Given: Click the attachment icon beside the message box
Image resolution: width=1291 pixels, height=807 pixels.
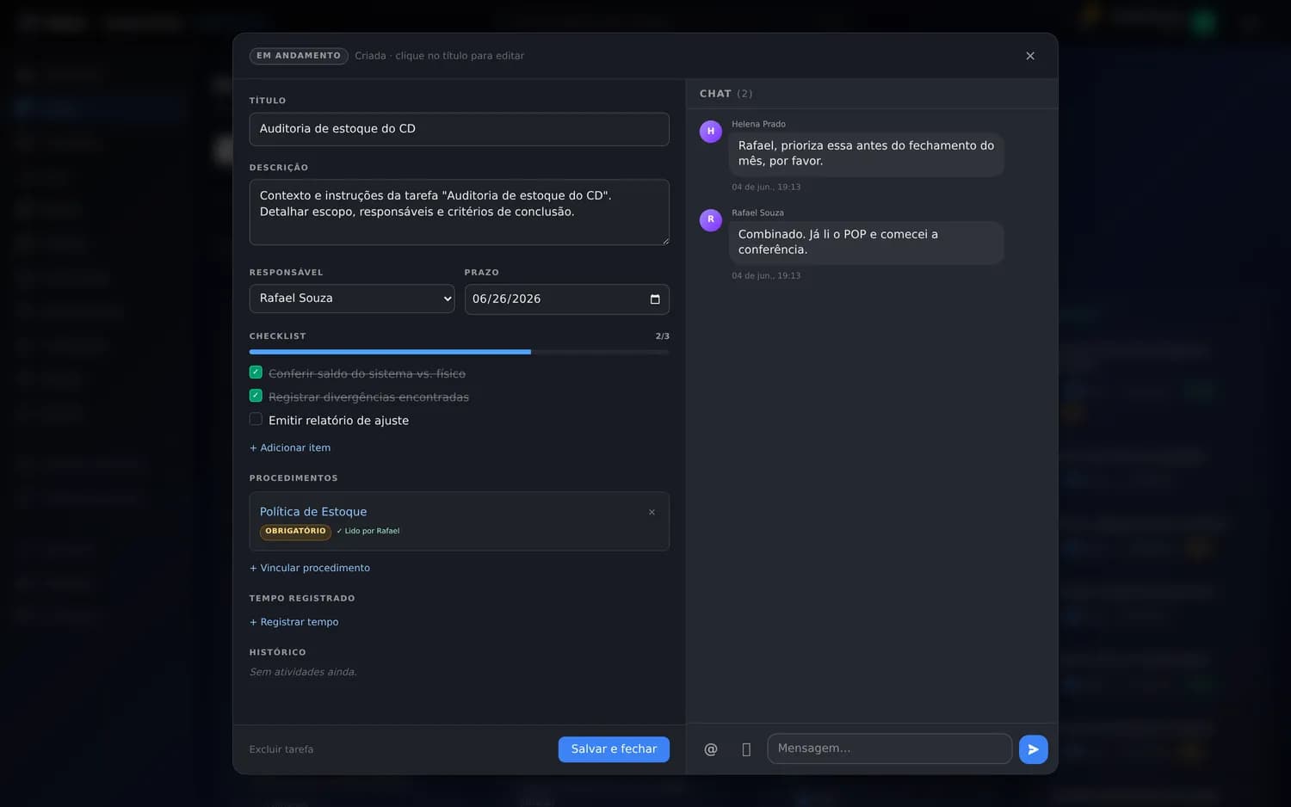Looking at the screenshot, I should coord(746,749).
